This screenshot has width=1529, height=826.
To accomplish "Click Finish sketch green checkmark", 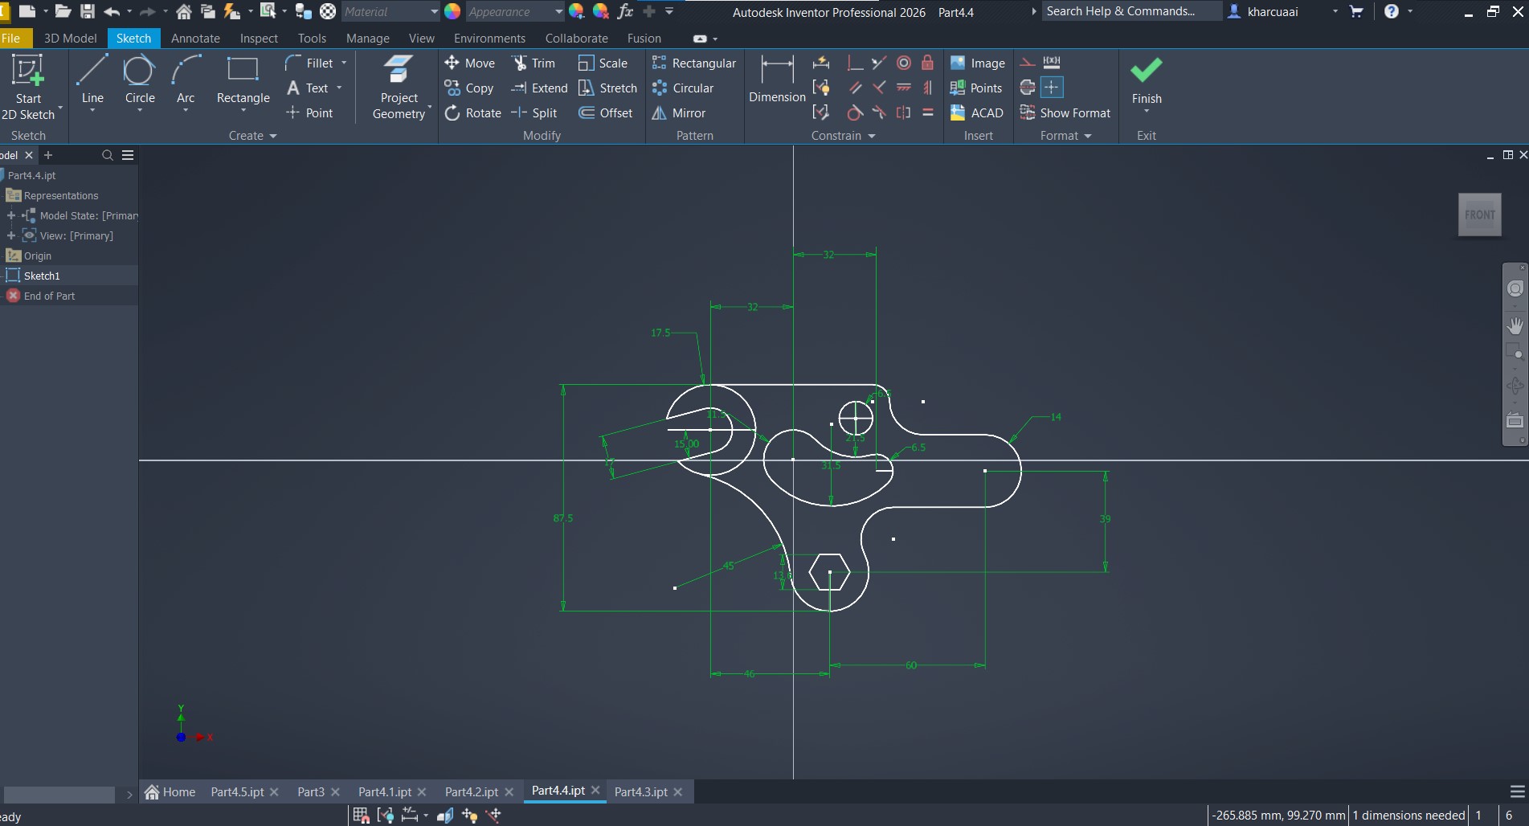I will click(1146, 79).
